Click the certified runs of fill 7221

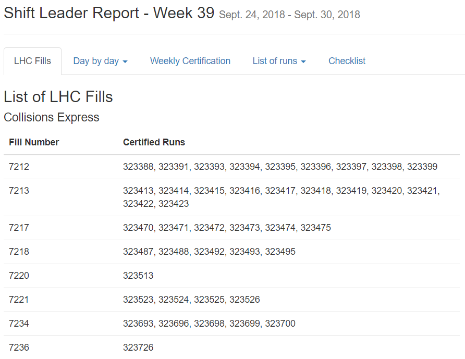click(191, 300)
